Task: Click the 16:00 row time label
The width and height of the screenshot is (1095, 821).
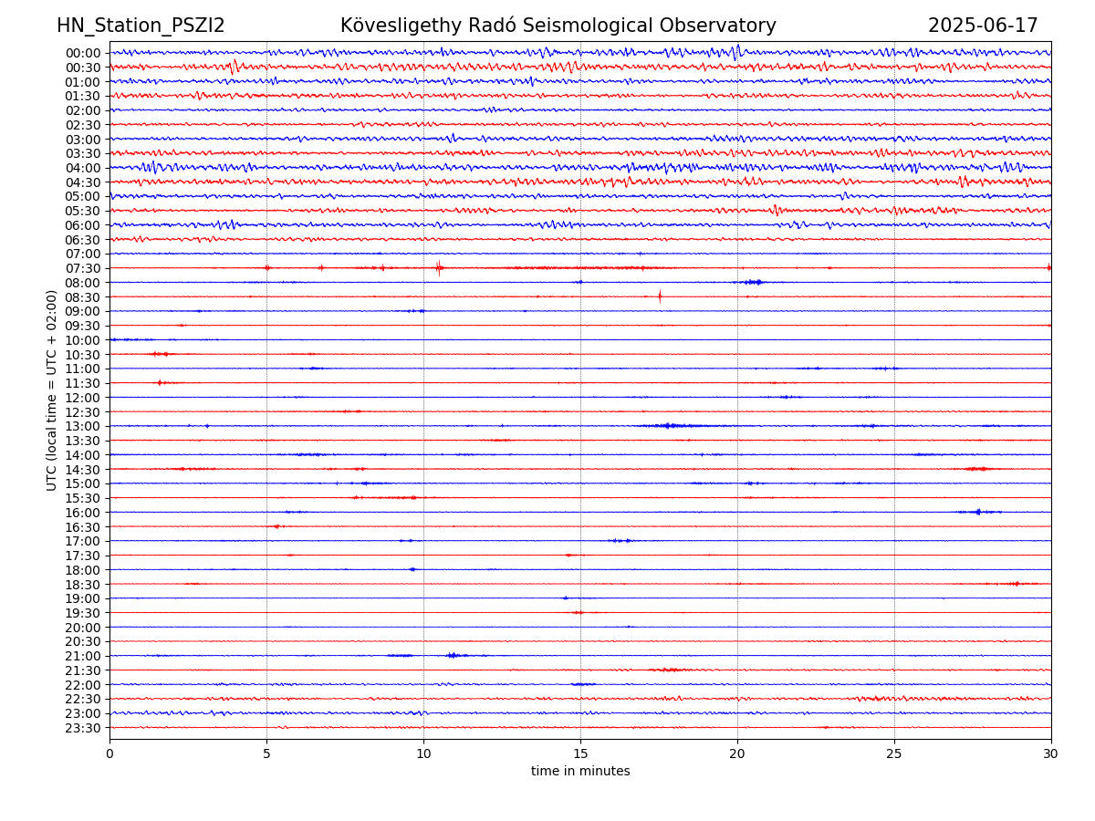Action: [x=83, y=513]
